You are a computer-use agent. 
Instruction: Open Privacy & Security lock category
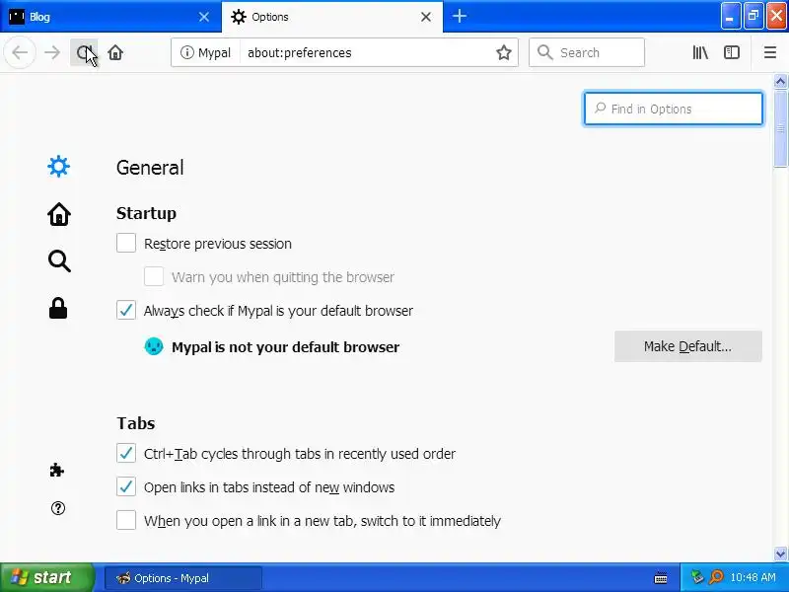[x=58, y=308]
